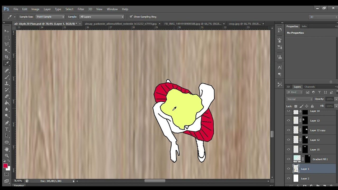This screenshot has height=190, width=338.
Task: Open Opacity slider dropdown arrow
Action: [x=336, y=99]
